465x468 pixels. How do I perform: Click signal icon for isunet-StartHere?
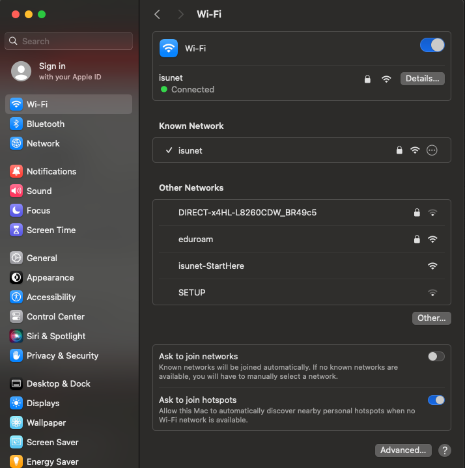point(432,266)
